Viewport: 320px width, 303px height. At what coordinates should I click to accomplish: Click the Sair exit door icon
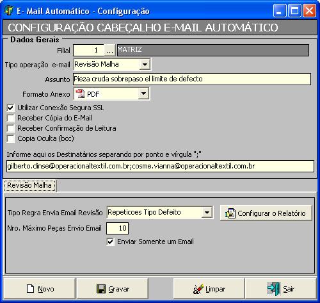click(x=273, y=289)
